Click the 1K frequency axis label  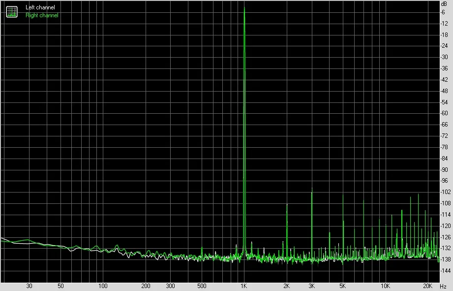point(244,286)
